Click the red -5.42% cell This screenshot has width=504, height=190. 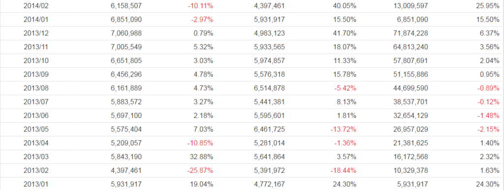[x=345, y=88]
